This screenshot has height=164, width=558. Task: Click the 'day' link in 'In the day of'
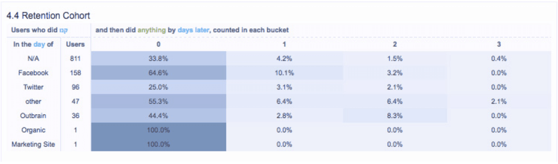[x=39, y=44]
